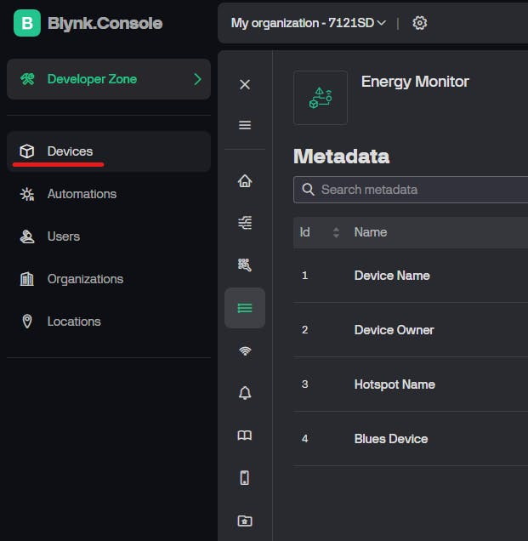The width and height of the screenshot is (528, 541).
Task: Open the notifications bell icon tab
Action: point(245,393)
